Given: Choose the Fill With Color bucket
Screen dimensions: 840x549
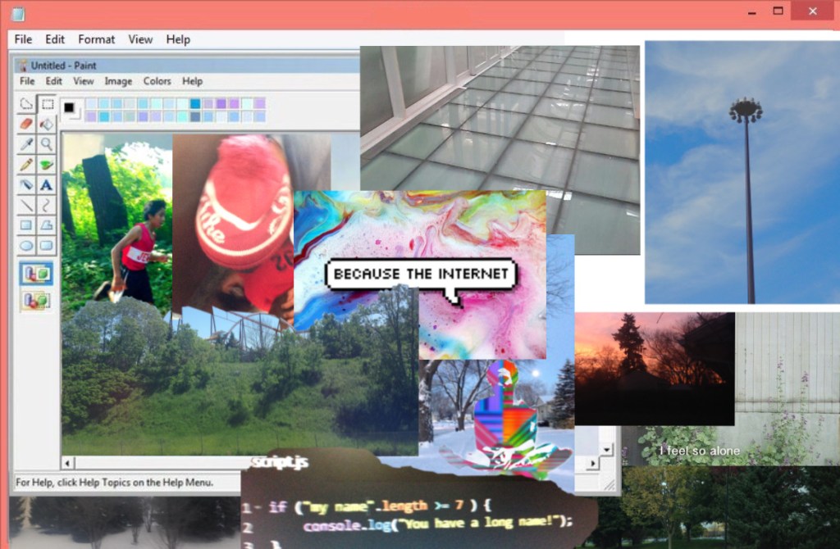Looking at the screenshot, I should pos(48,124).
